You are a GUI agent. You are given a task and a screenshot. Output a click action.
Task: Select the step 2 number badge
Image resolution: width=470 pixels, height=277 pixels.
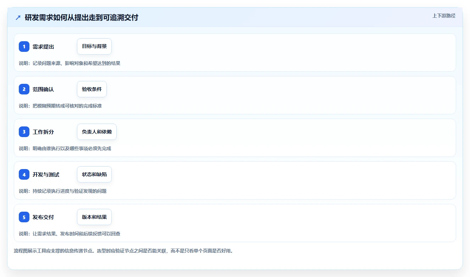24,89
